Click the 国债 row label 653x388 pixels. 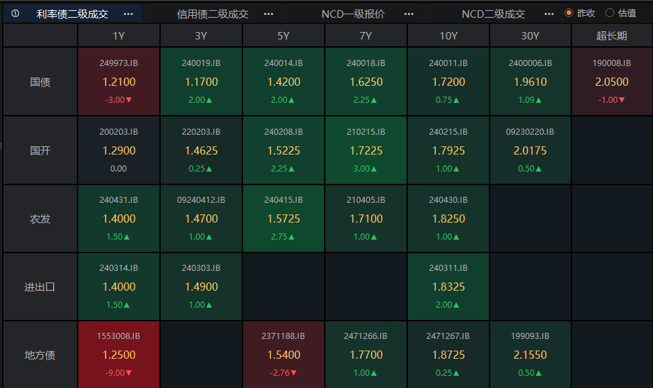coord(40,82)
